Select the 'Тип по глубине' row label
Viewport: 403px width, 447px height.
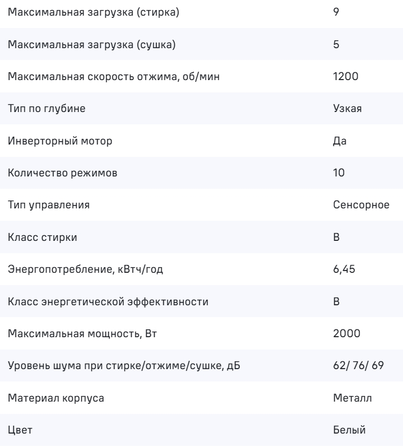coord(47,109)
